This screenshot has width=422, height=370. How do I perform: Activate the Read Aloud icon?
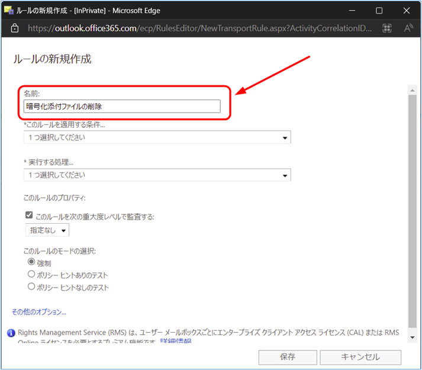408,28
